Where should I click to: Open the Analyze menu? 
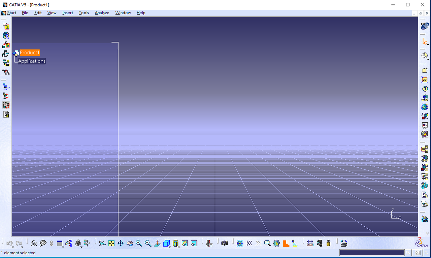tap(102, 13)
